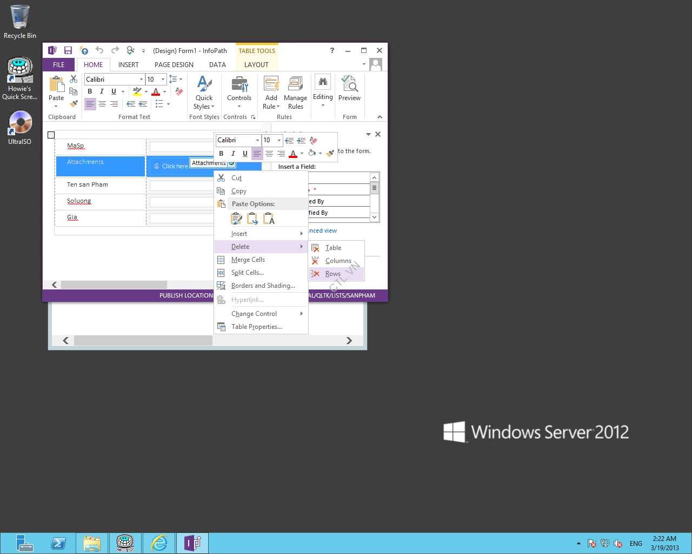Screen dimensions: 692x554
Task: Click the MaSp text input field
Action: 181,147
